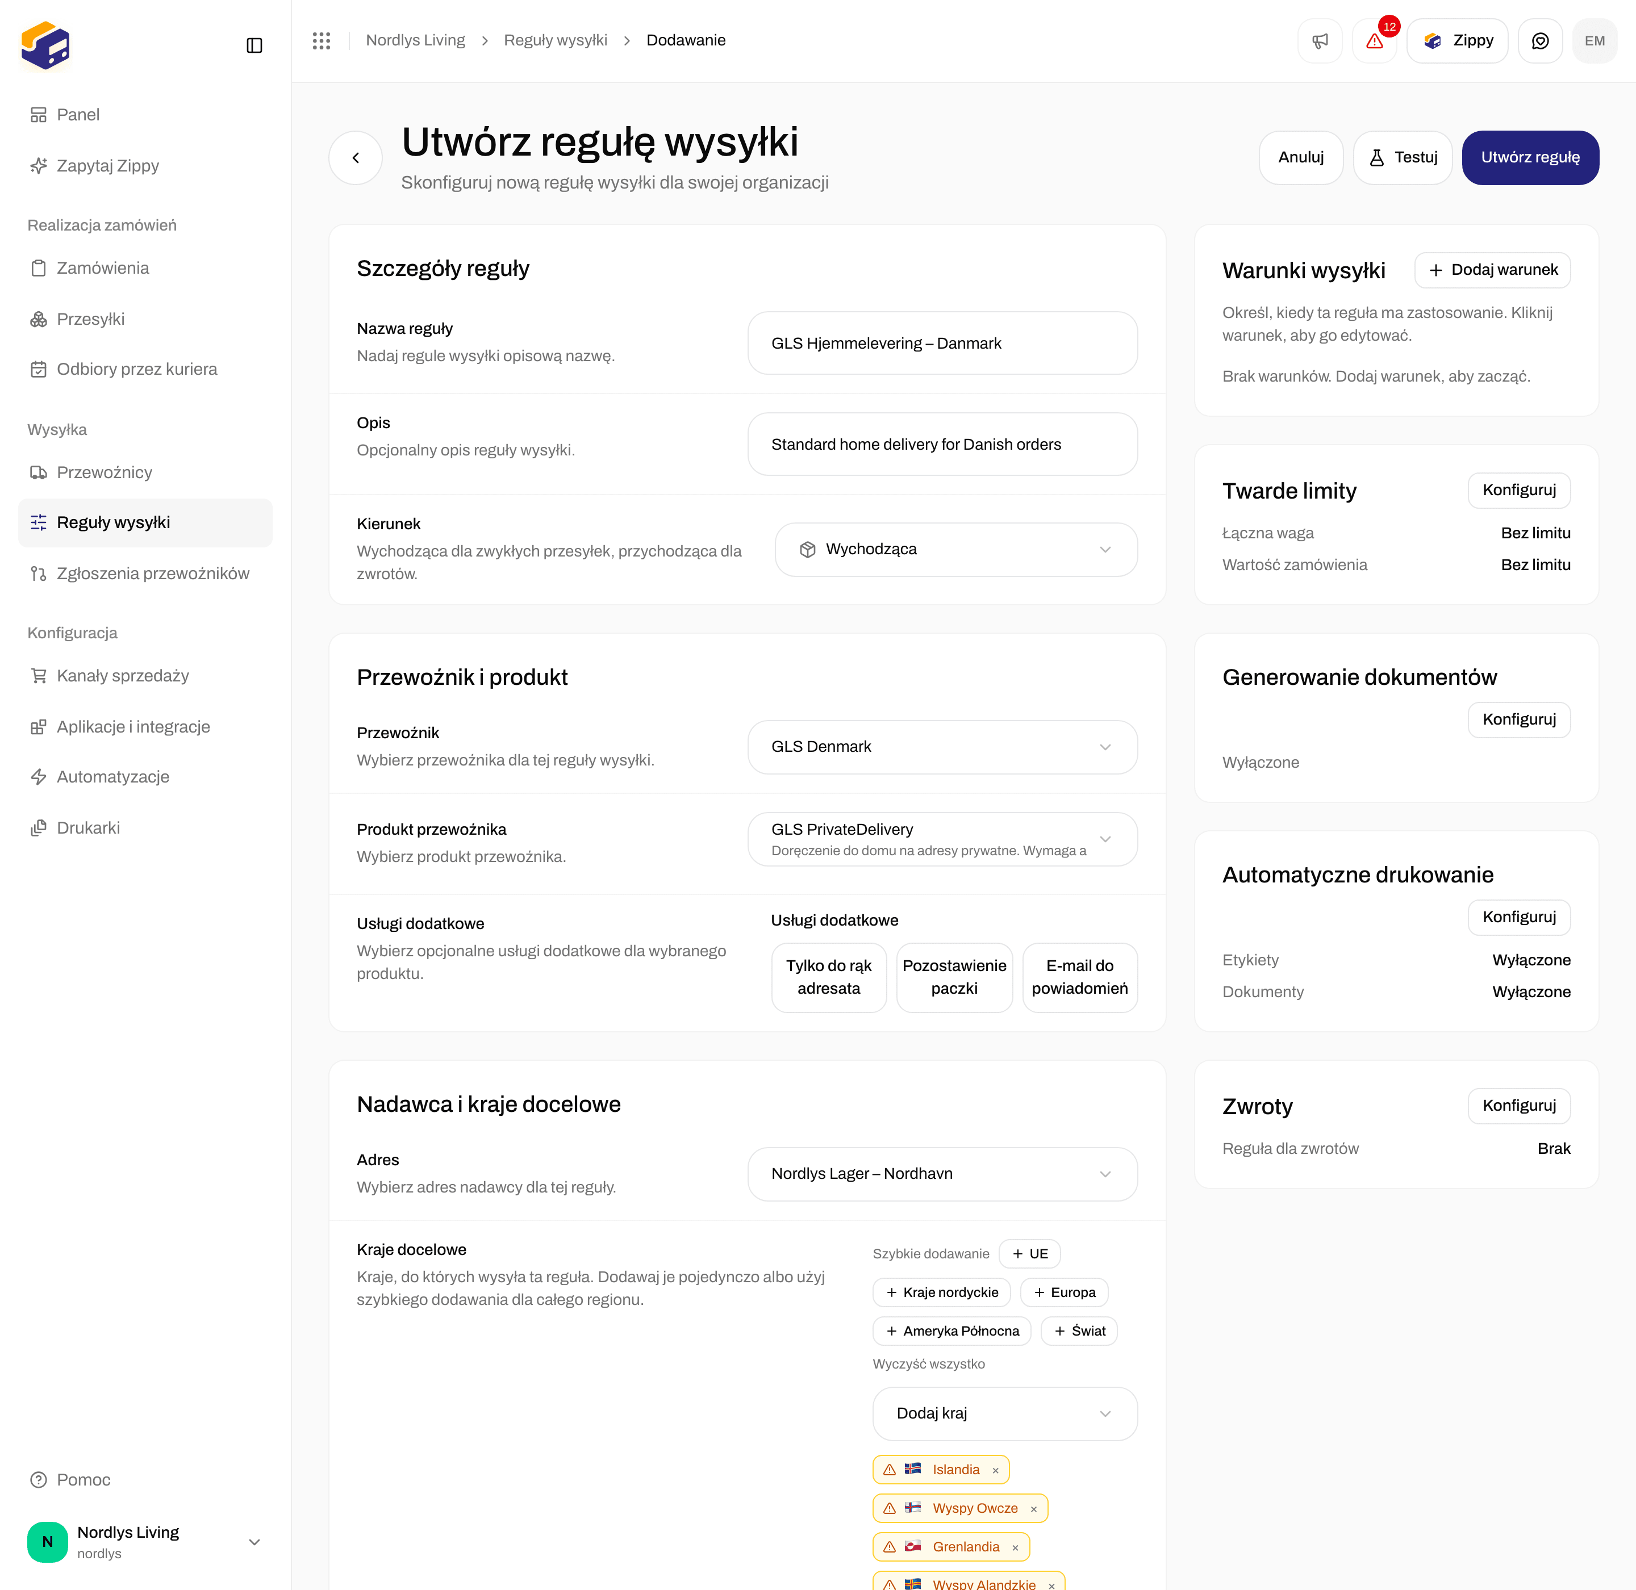
Task: Open Aplikacje i integracje
Action: coord(145,726)
